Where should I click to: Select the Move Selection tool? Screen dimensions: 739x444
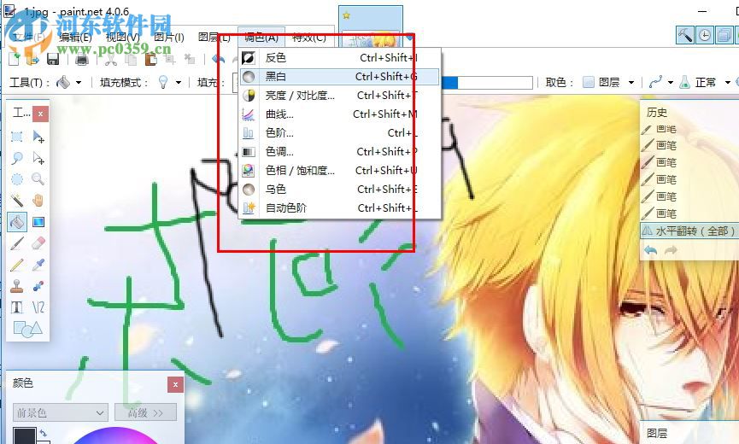click(x=38, y=158)
